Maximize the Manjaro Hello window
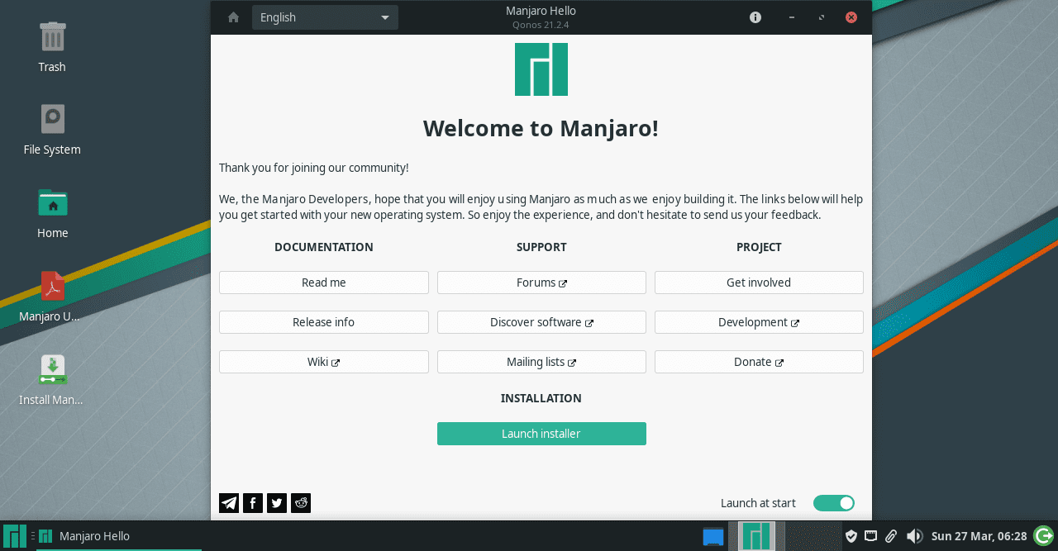The image size is (1058, 551). [x=822, y=17]
